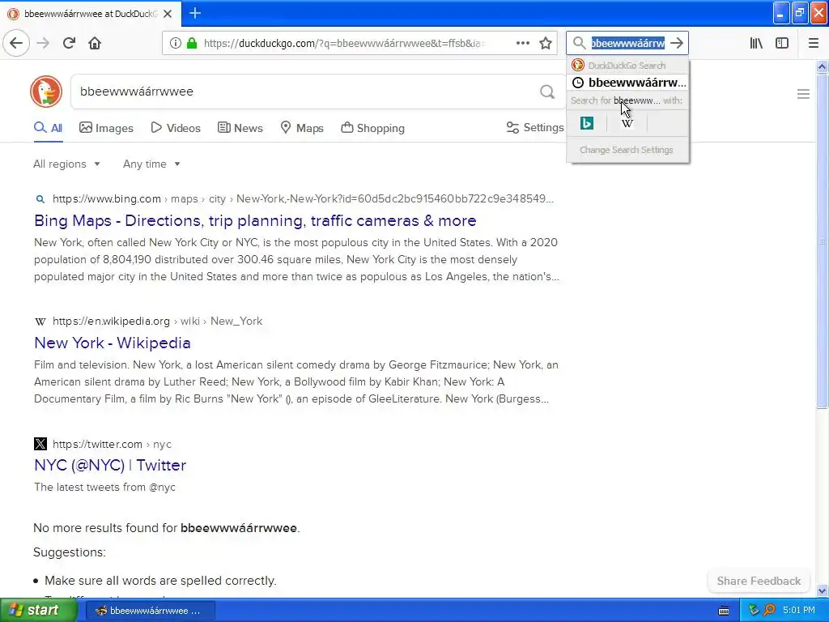
Task: Switch to the Videos tab
Action: click(176, 128)
